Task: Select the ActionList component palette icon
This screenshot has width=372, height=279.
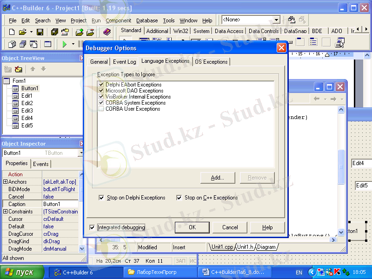Action: (x=339, y=42)
